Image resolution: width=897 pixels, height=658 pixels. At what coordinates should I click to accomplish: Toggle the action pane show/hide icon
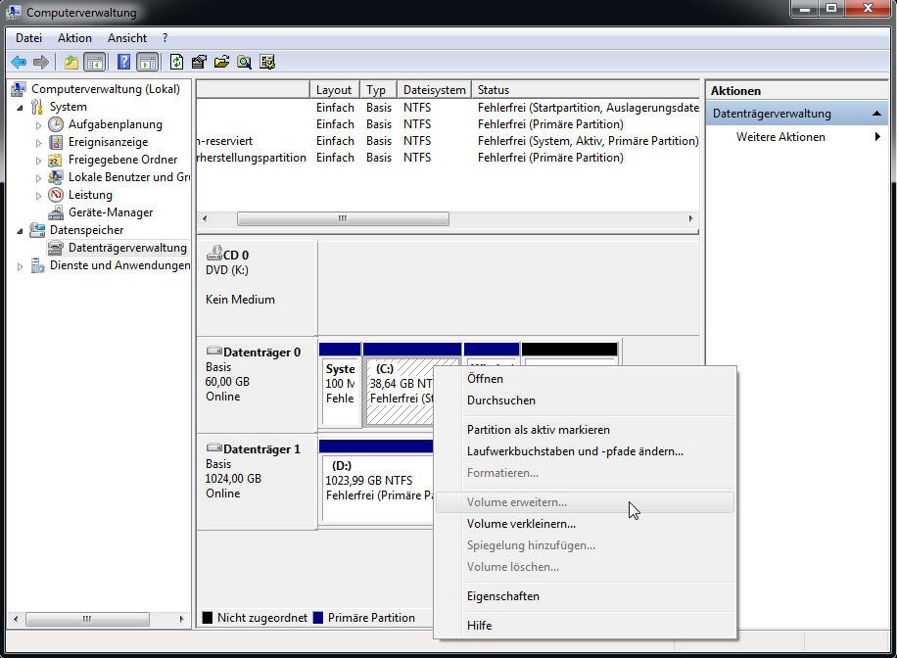click(x=148, y=62)
